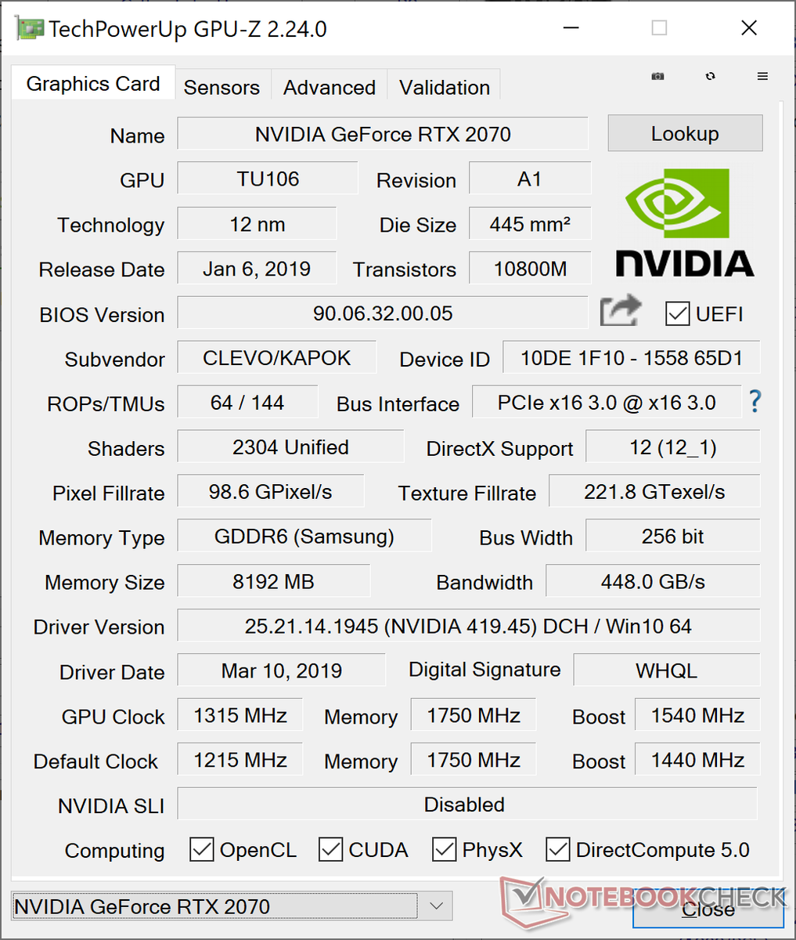Click the BIOS Version field

tap(383, 313)
